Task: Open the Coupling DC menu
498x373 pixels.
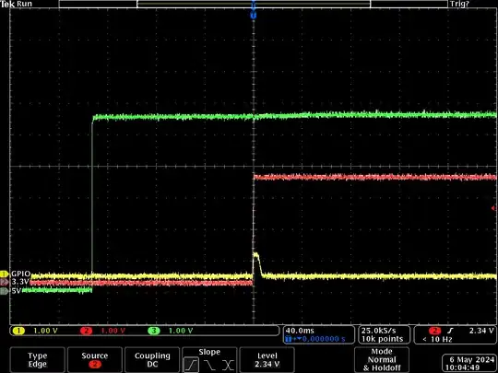Action: point(152,360)
